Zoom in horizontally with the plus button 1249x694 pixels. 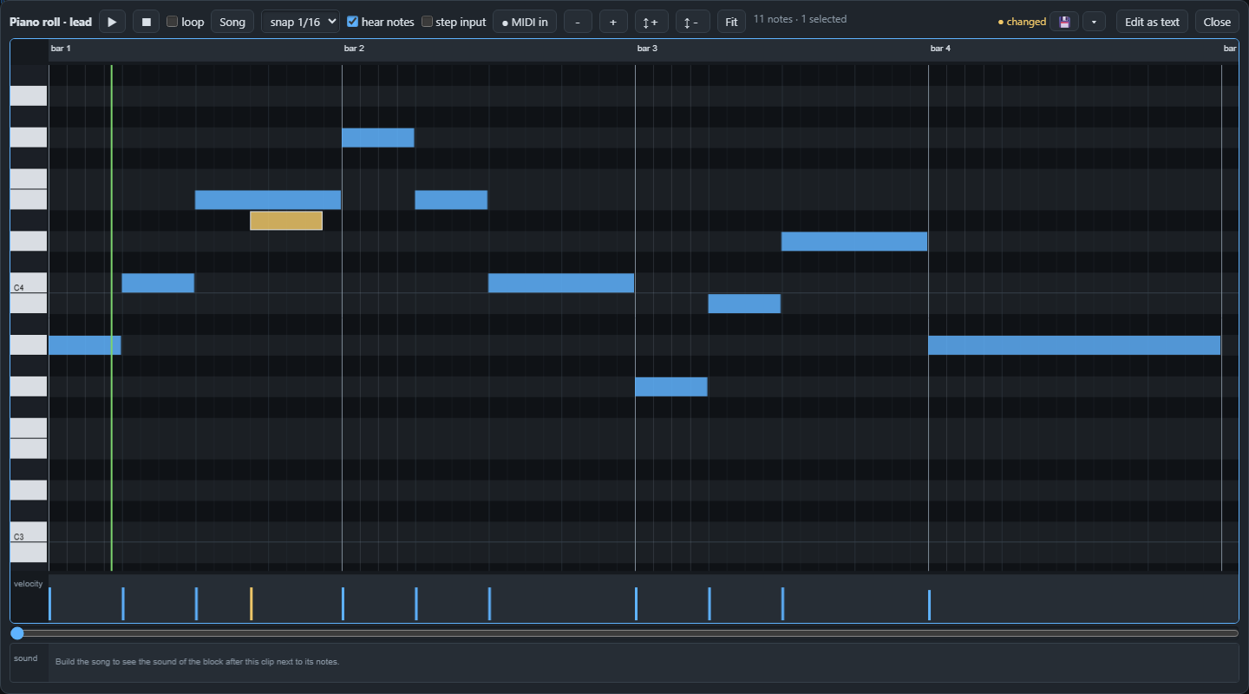click(613, 22)
